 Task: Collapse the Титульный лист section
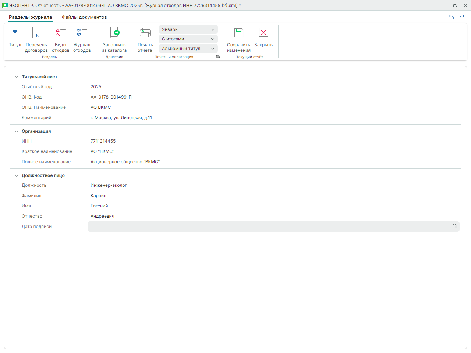pyautogui.click(x=17, y=77)
